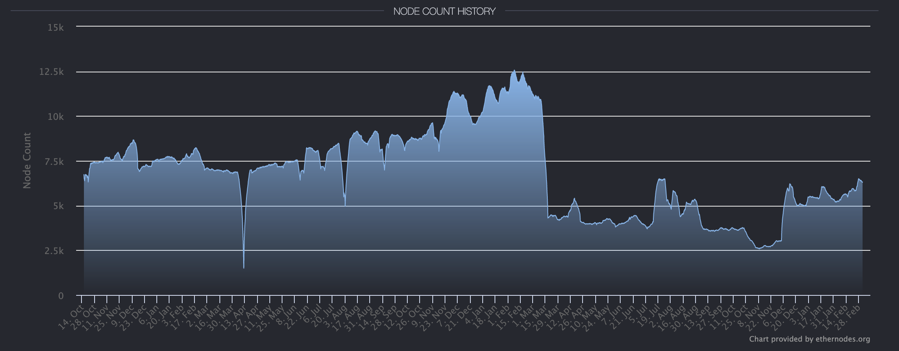
Task: Select the 14. Oct x-axis date label
Action: click(70, 317)
